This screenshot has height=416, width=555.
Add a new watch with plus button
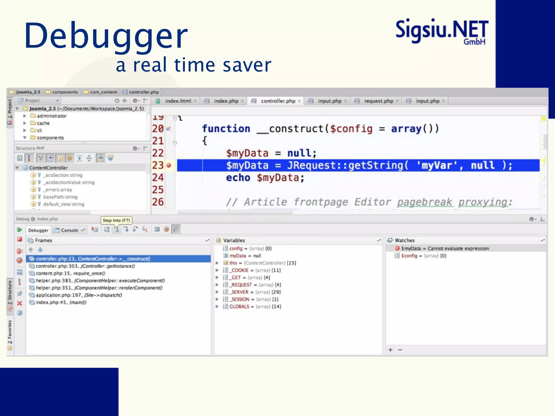click(x=391, y=350)
